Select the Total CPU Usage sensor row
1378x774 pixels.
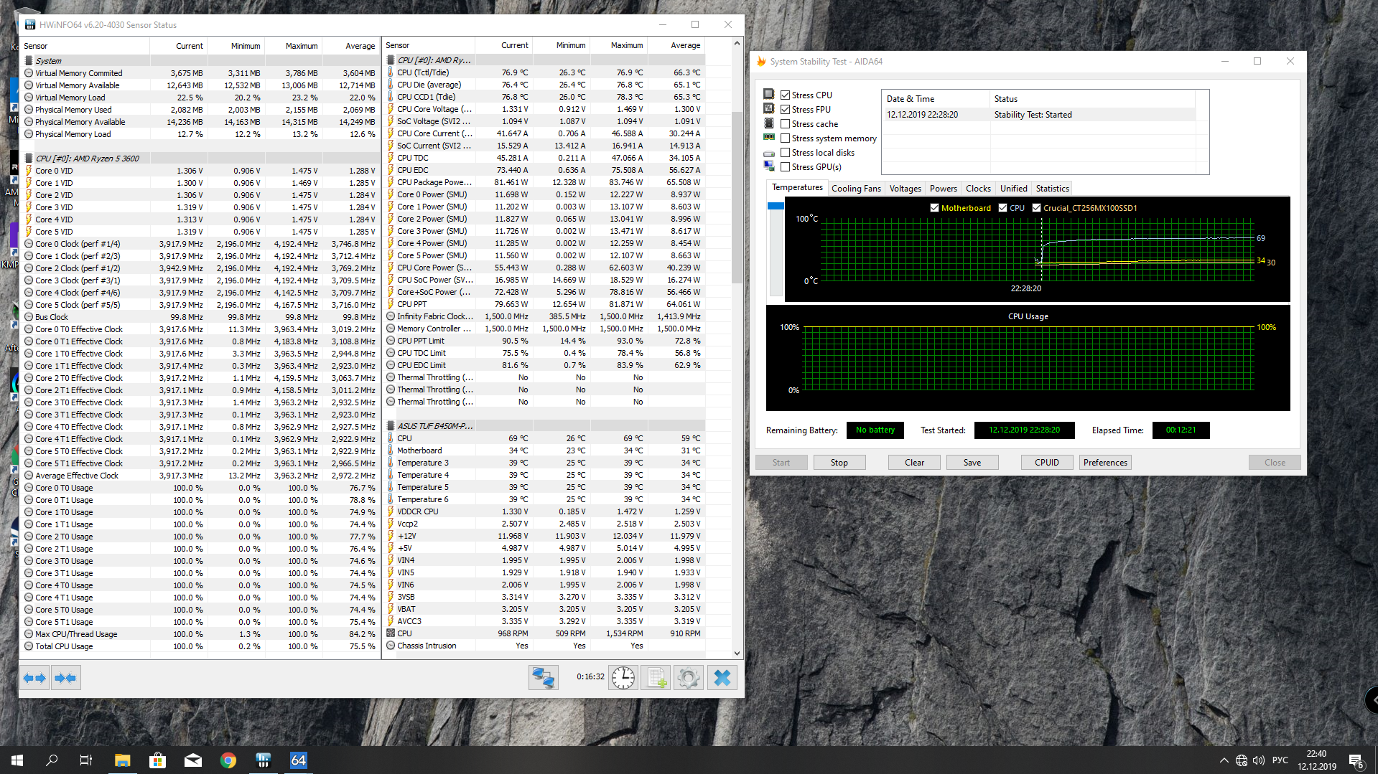(200, 646)
